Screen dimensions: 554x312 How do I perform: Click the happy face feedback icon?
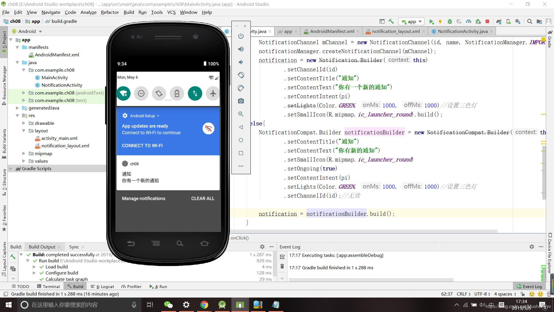[x=532, y=294]
